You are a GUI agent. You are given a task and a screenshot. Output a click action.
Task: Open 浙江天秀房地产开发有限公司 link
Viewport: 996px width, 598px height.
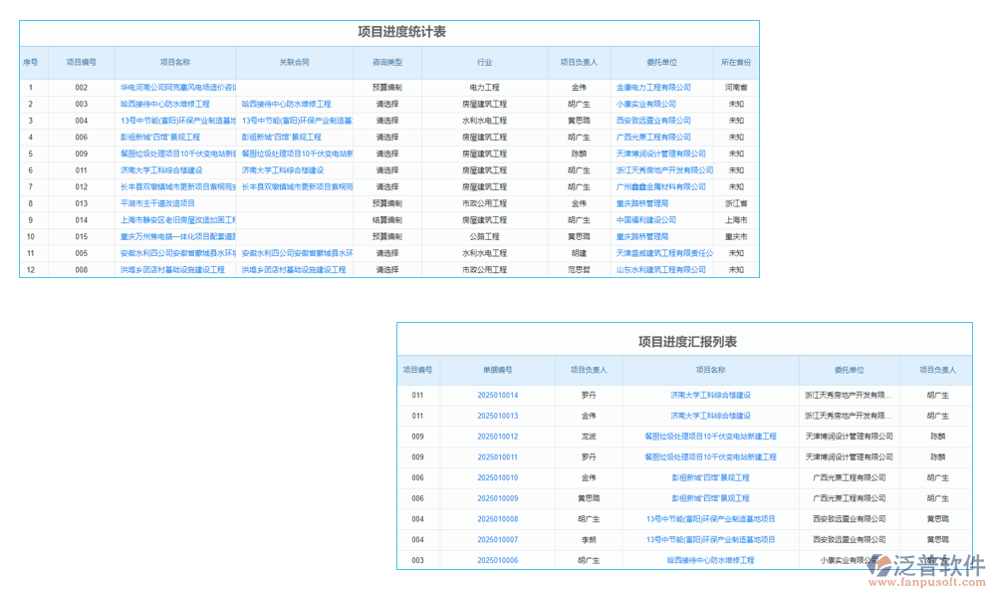point(847,395)
